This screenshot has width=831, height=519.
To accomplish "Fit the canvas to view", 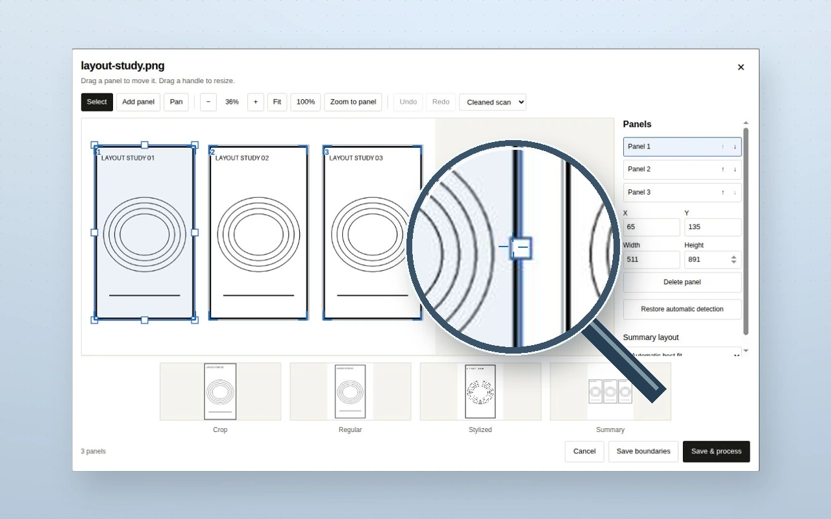I will (277, 102).
